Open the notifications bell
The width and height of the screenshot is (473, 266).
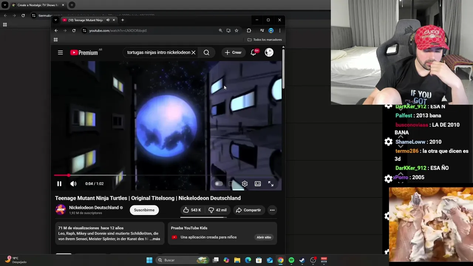(253, 52)
